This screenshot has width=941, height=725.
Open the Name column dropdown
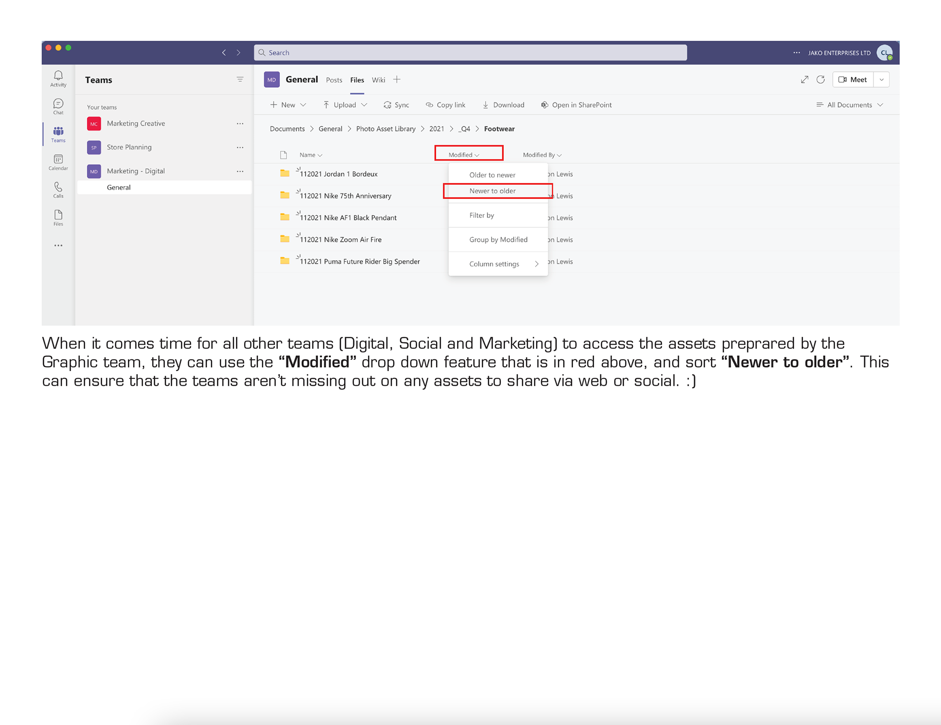(x=311, y=155)
